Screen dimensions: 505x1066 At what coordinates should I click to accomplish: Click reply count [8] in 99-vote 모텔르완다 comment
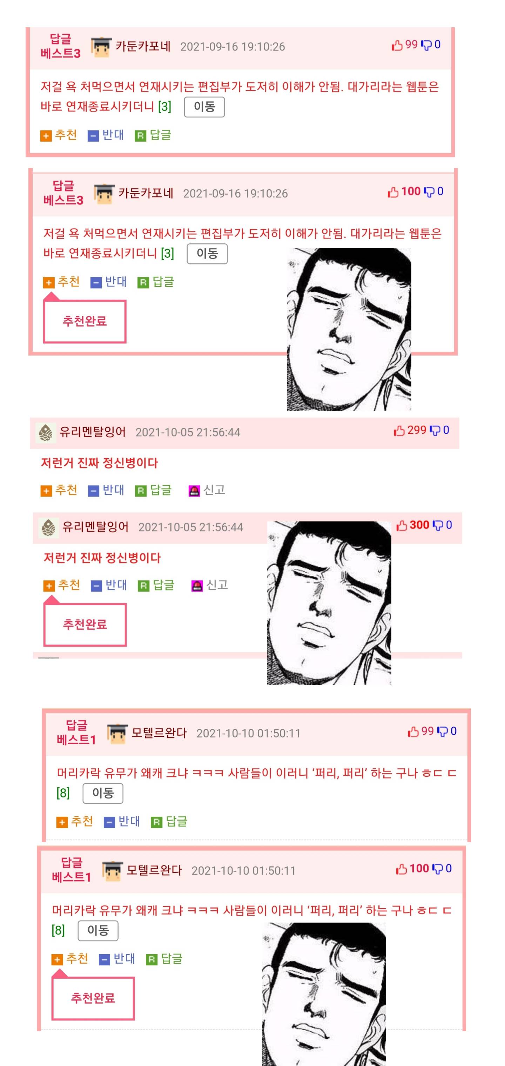tap(63, 793)
